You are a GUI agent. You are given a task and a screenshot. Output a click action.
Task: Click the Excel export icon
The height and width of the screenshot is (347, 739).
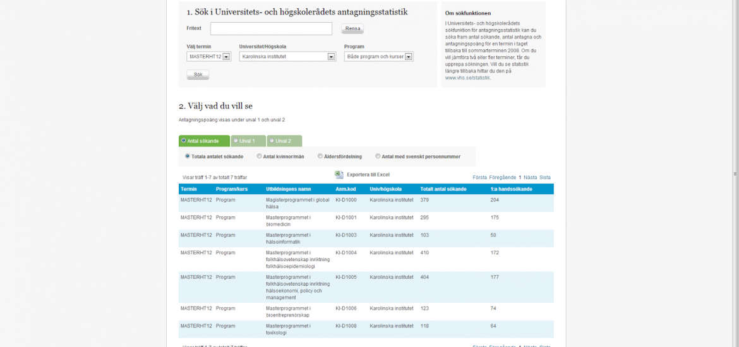[339, 175]
